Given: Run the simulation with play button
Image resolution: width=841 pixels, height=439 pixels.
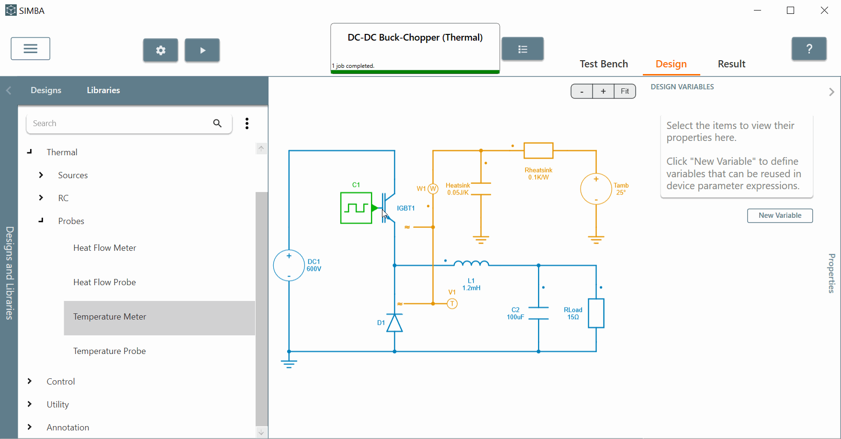Looking at the screenshot, I should (x=202, y=50).
